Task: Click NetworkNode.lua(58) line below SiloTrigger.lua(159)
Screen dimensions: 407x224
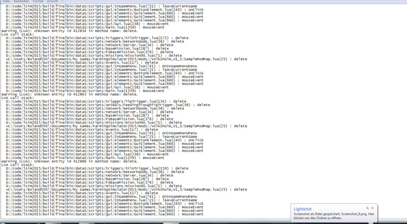Action: [x=95, y=172]
